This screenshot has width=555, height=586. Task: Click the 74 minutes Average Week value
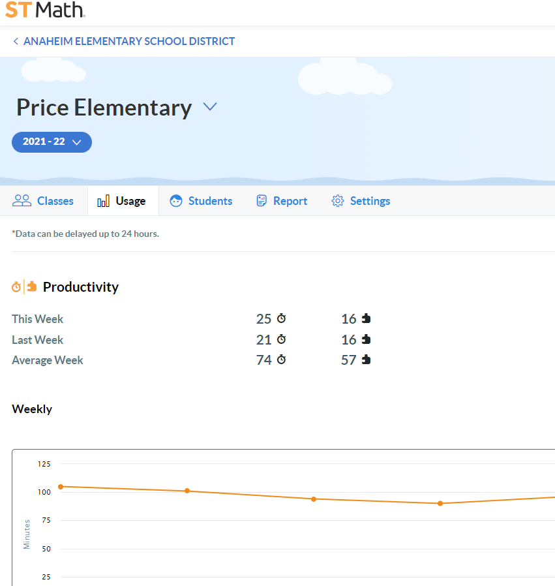coord(263,360)
